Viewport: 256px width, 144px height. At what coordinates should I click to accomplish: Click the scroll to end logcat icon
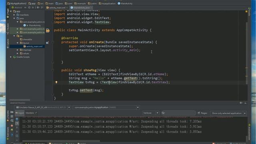(17, 124)
